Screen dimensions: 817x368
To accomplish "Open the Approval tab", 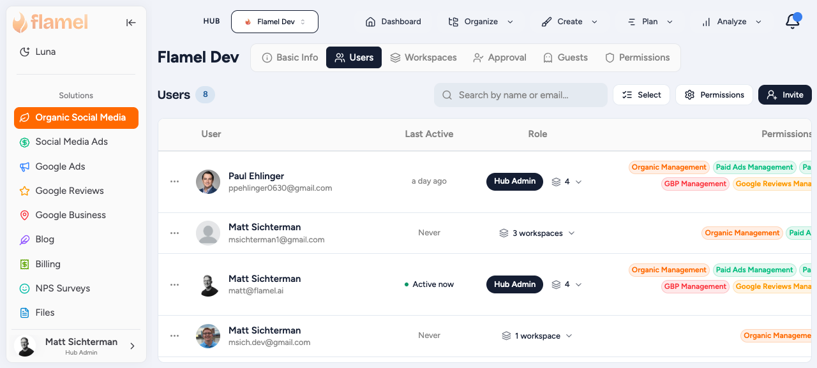I will [500, 57].
